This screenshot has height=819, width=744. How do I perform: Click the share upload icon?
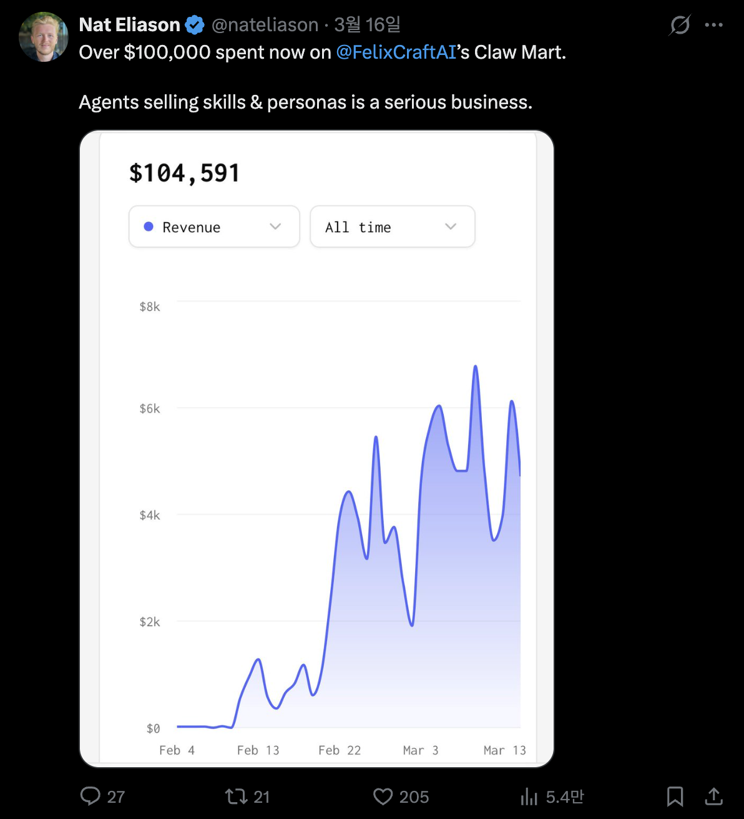click(x=713, y=796)
